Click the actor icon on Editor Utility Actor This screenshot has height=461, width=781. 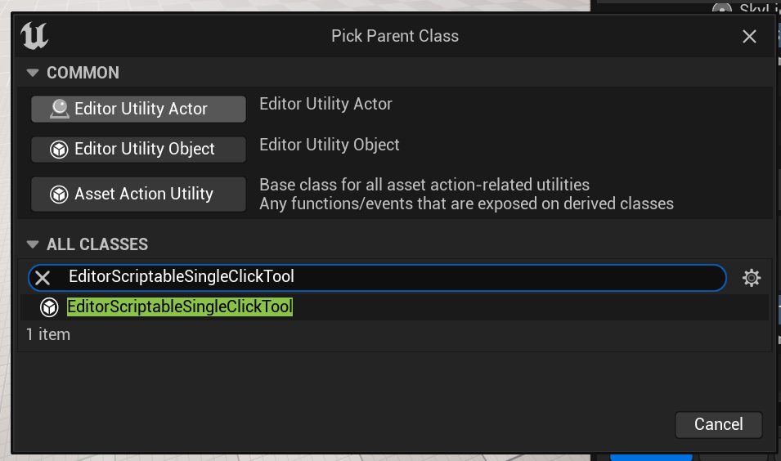point(59,109)
